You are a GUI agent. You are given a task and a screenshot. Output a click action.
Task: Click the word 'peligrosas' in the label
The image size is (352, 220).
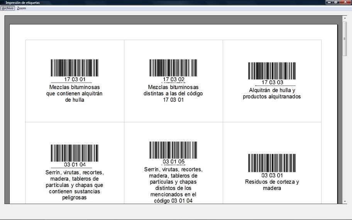pyautogui.click(x=74, y=198)
